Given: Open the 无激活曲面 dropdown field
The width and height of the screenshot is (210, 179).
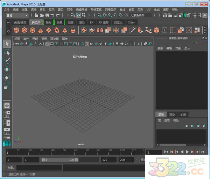Looking at the screenshot, I should (141, 15).
